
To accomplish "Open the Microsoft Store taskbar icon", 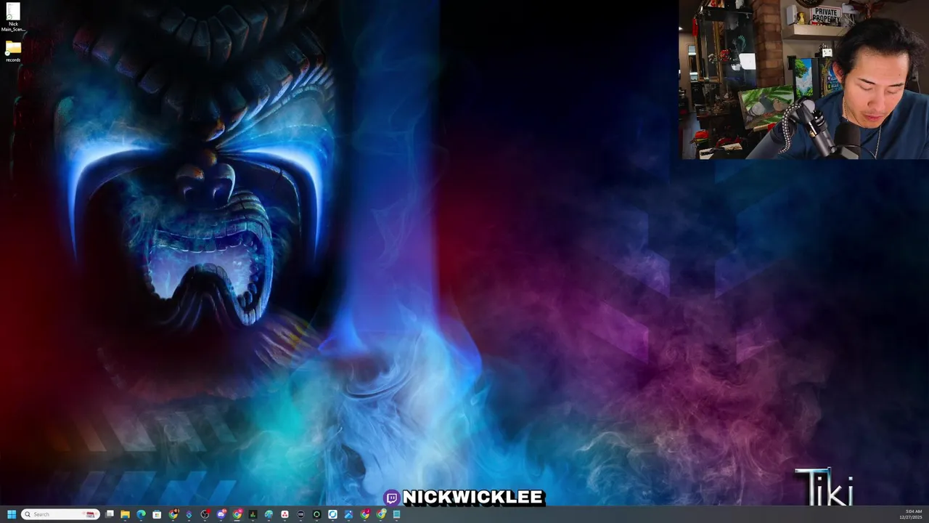I will (x=157, y=514).
